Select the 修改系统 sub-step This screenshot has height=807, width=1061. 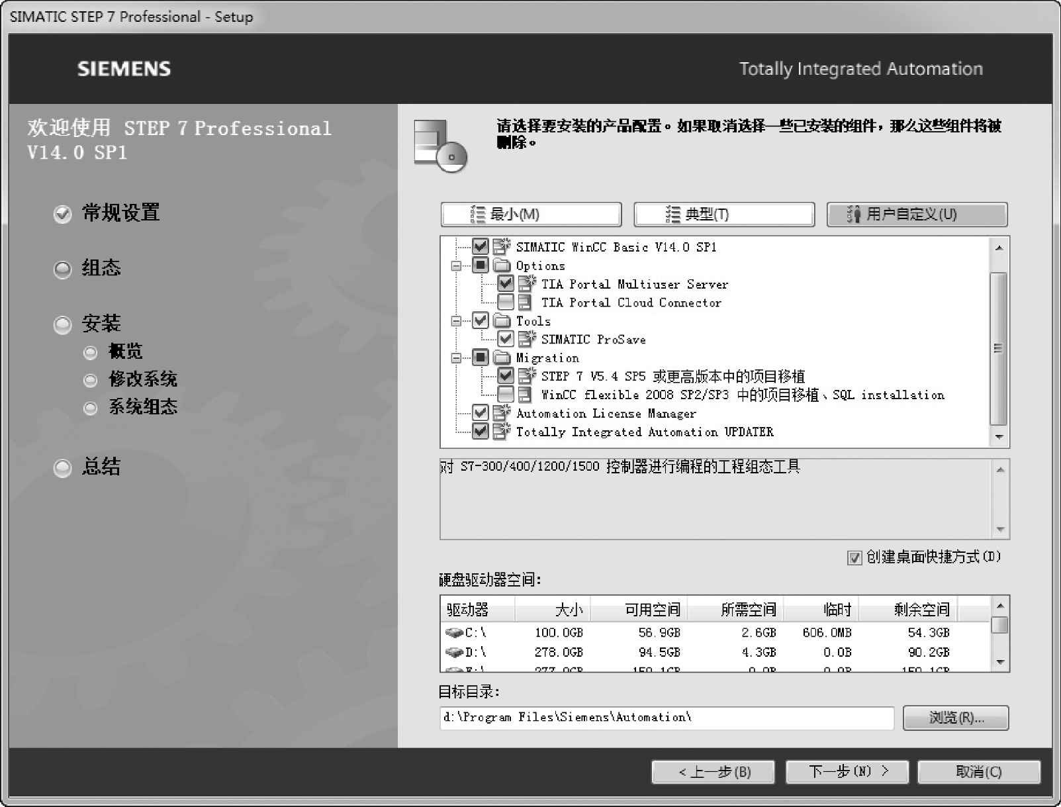click(130, 379)
